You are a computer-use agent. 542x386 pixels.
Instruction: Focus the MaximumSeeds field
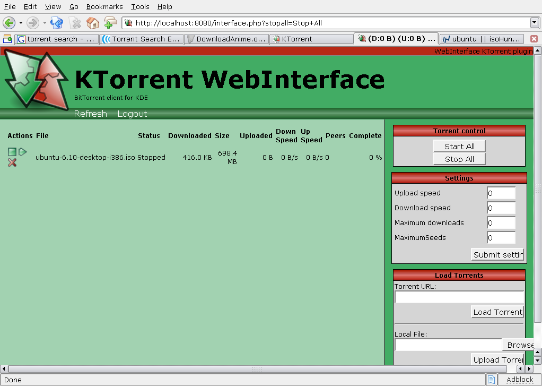[x=501, y=238]
